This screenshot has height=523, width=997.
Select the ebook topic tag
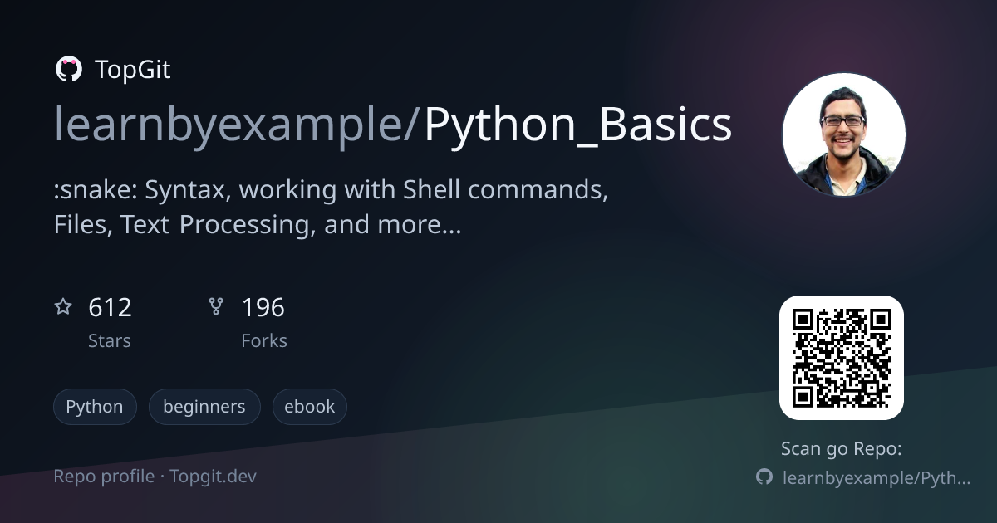[x=310, y=407]
